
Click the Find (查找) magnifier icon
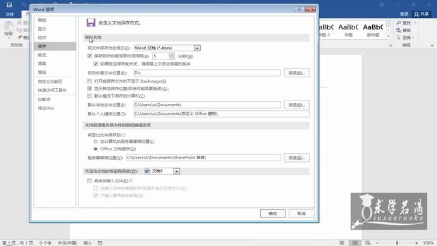pyautogui.click(x=399, y=23)
